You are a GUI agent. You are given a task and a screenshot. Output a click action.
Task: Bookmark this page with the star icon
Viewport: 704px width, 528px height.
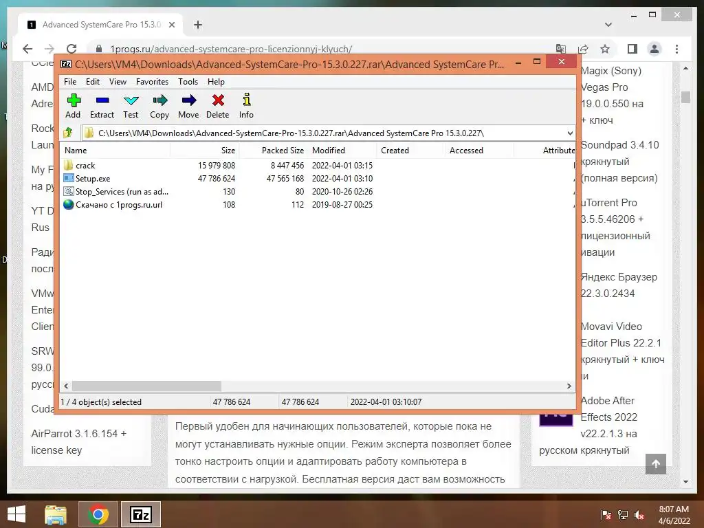[605, 49]
